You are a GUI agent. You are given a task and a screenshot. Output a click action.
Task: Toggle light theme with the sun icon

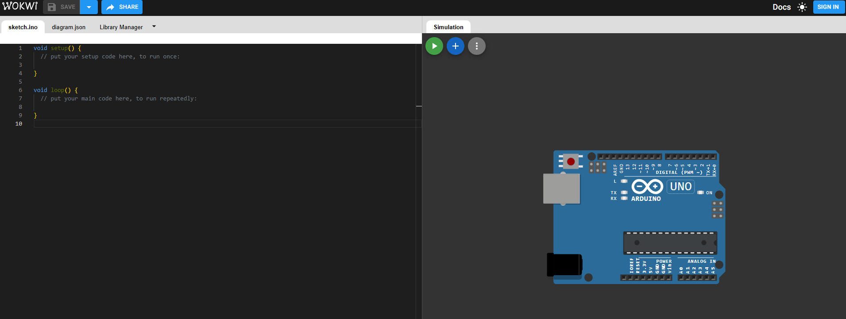click(802, 7)
